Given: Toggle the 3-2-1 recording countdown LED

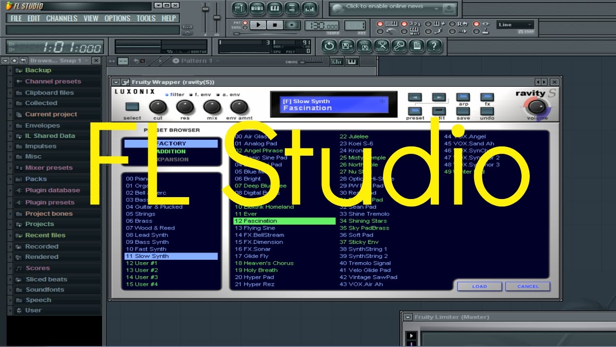Looking at the screenshot, I should click(x=404, y=24).
